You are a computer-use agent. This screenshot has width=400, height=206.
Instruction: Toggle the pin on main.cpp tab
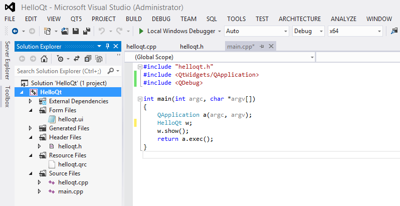pyautogui.click(x=262, y=47)
